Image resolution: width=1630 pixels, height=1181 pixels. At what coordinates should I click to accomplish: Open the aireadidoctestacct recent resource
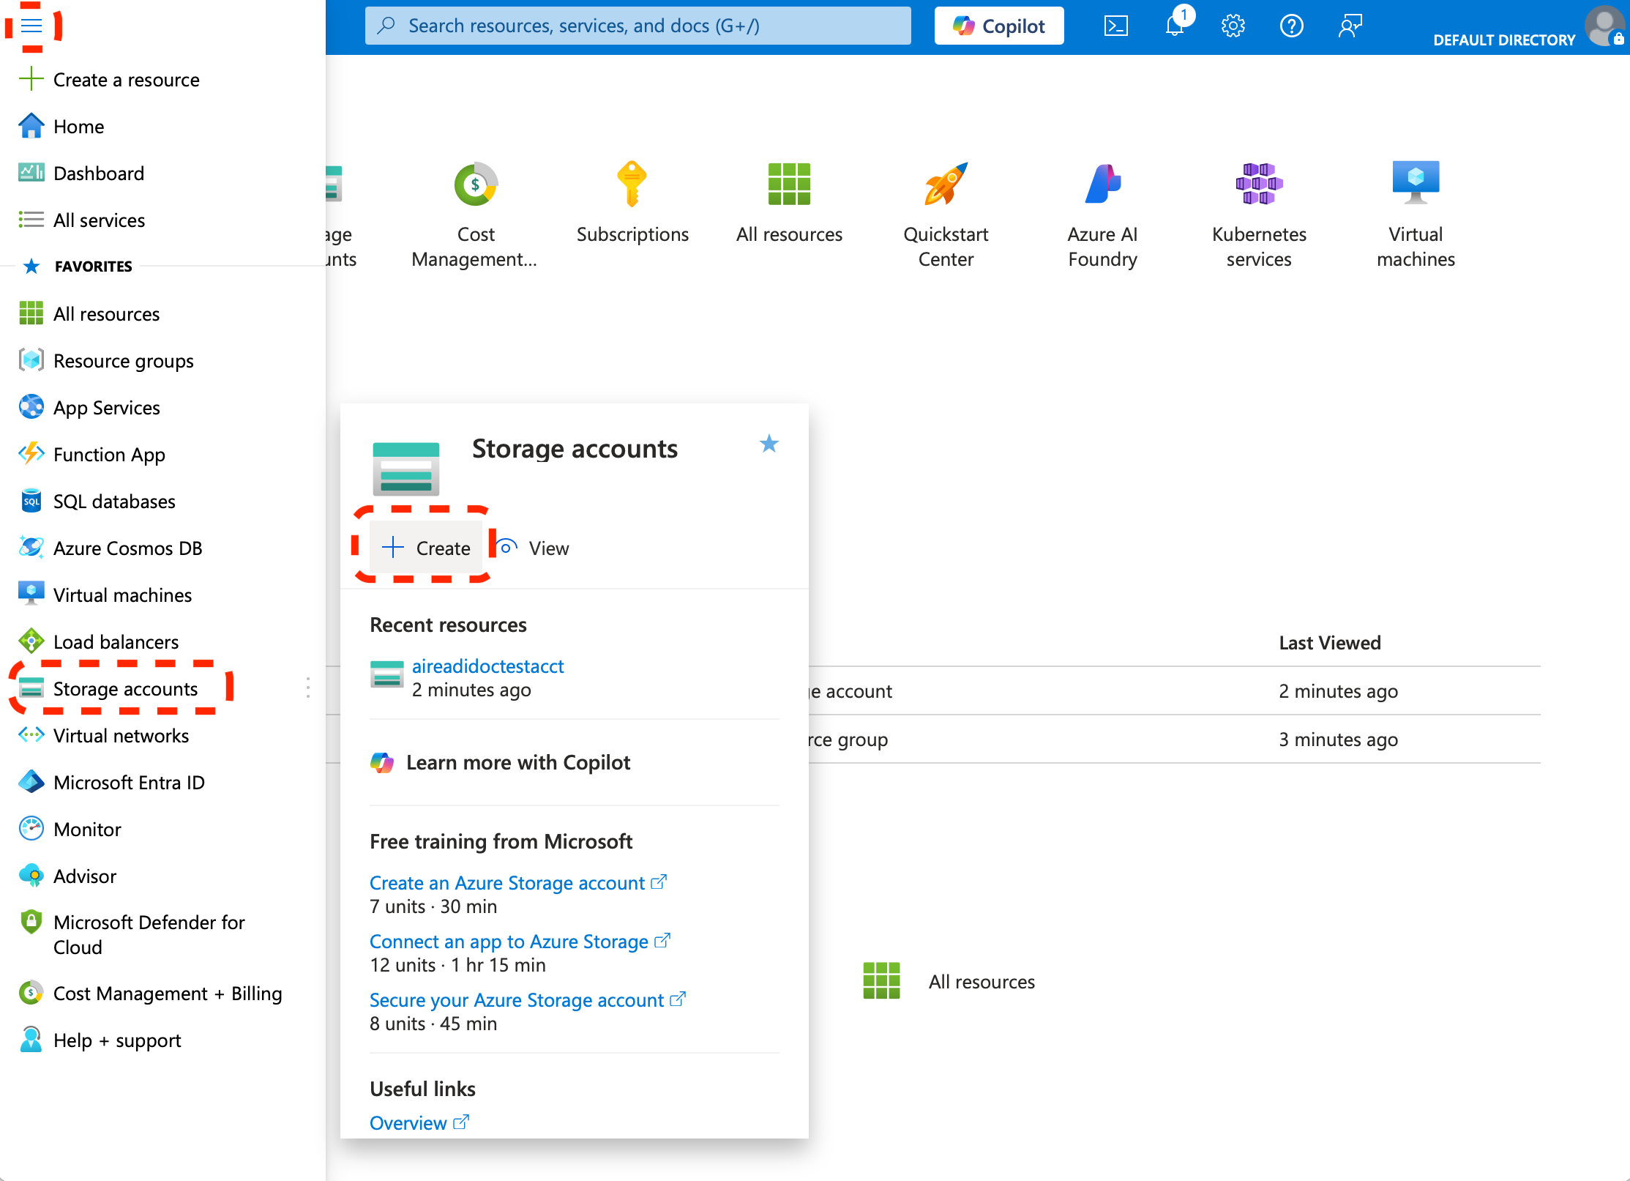click(487, 666)
